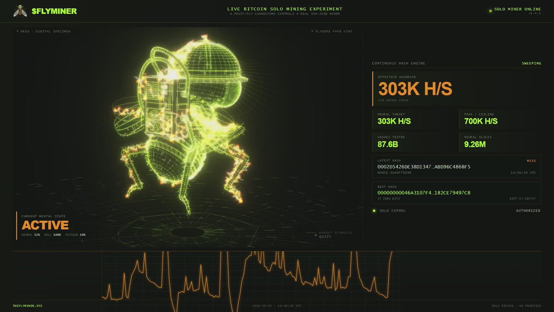This screenshot has width=554, height=312.
Task: Click the FLYWIRE FAFB v783 label
Action: (x=334, y=31)
